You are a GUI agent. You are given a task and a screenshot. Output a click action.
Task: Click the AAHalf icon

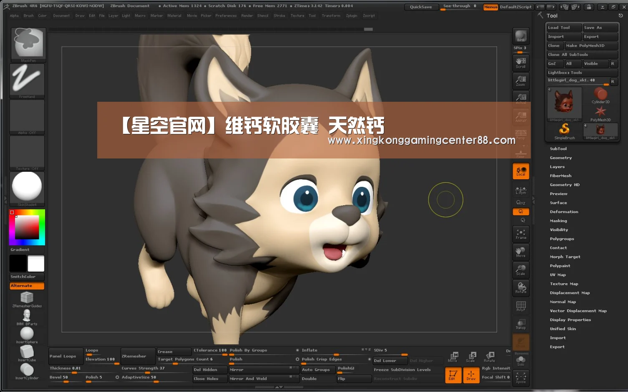click(521, 117)
